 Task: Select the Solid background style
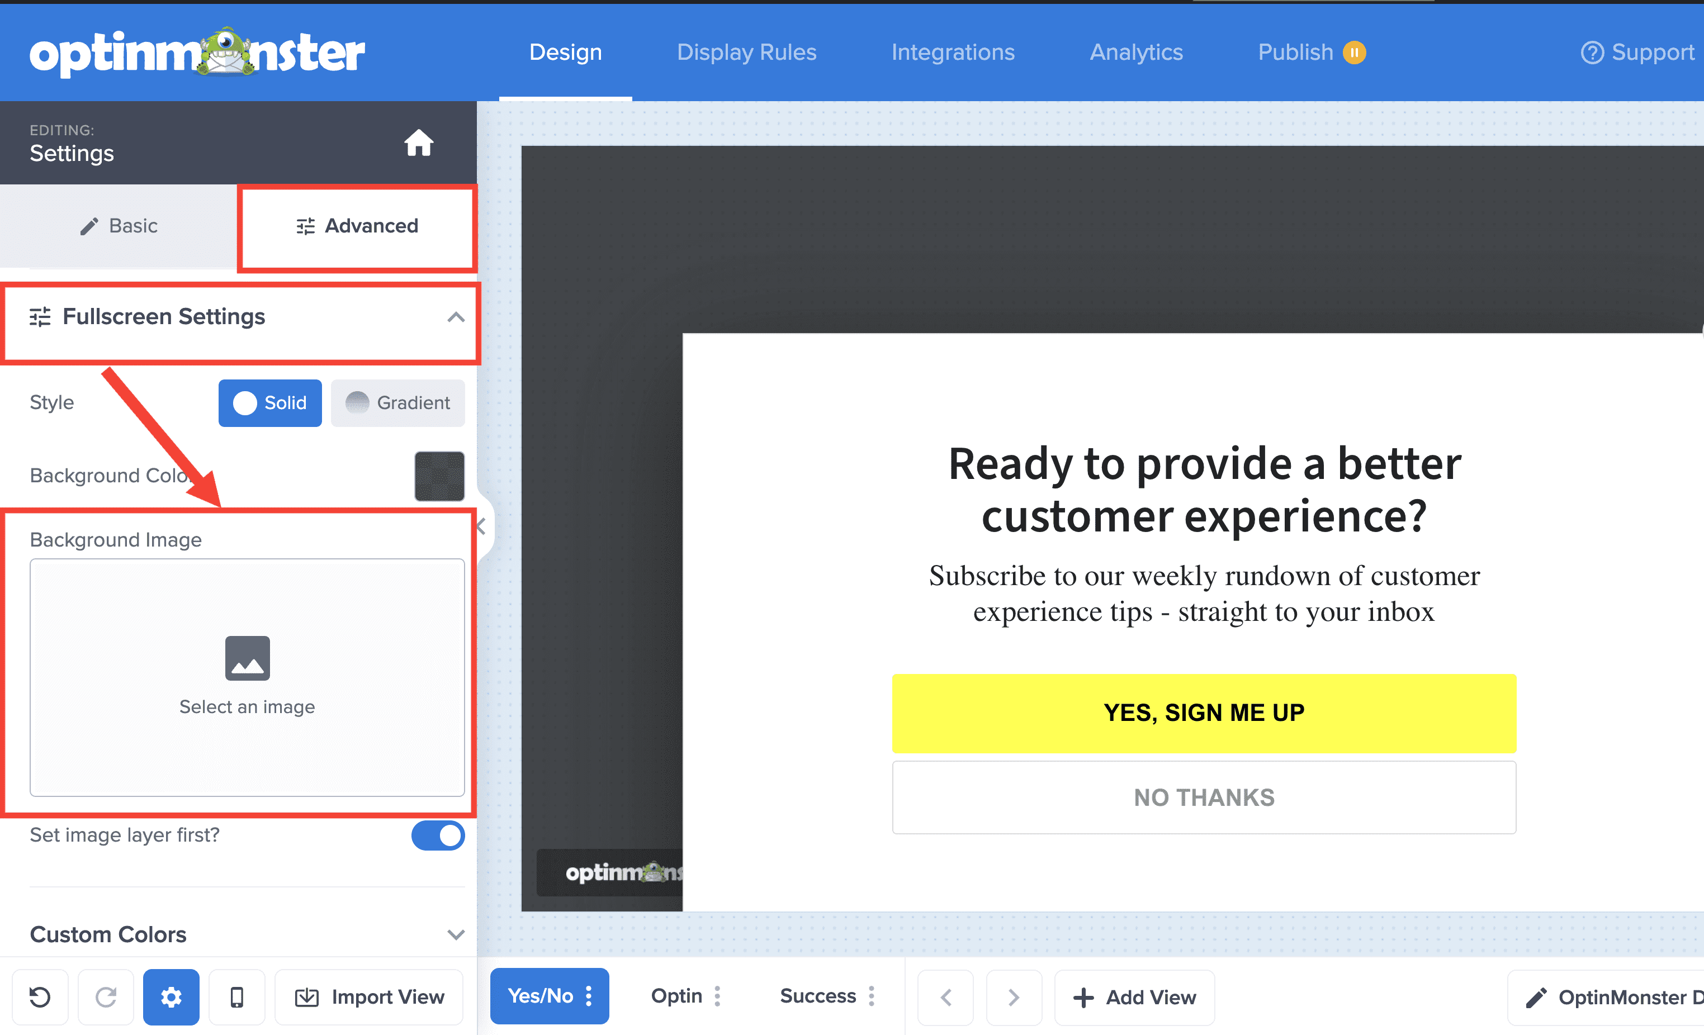pos(269,403)
